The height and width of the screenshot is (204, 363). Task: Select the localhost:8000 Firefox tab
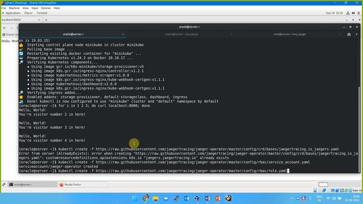tap(21, 20)
